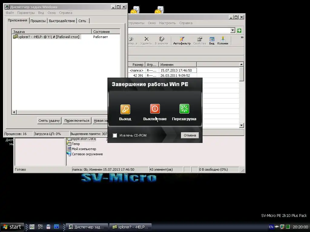310x232 pixels.
Task: Click the blue two-pane quick launch icon
Action: pyautogui.click(x=56, y=227)
